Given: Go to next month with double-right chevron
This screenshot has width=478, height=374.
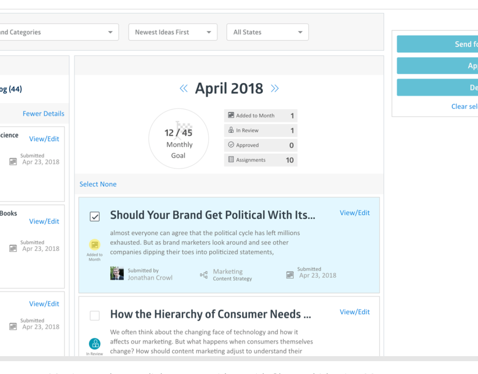Looking at the screenshot, I should click(x=275, y=89).
